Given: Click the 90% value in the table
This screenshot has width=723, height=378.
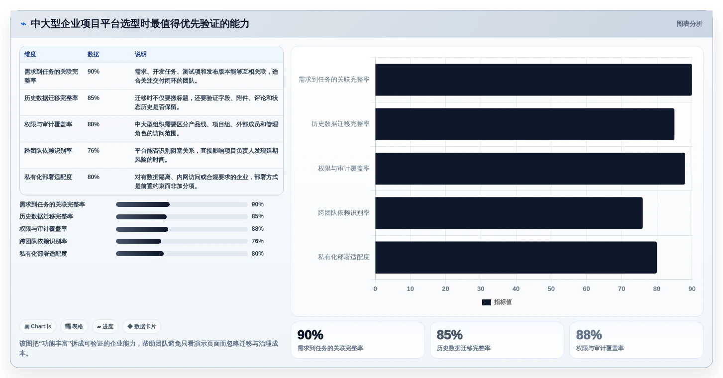Looking at the screenshot, I should coord(94,72).
